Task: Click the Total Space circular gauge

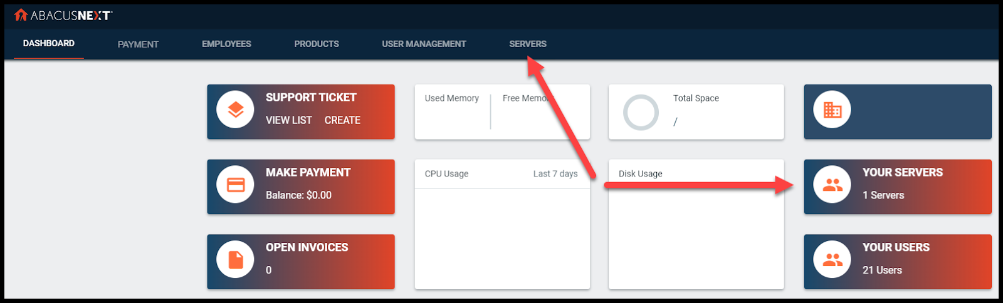Action: [641, 113]
